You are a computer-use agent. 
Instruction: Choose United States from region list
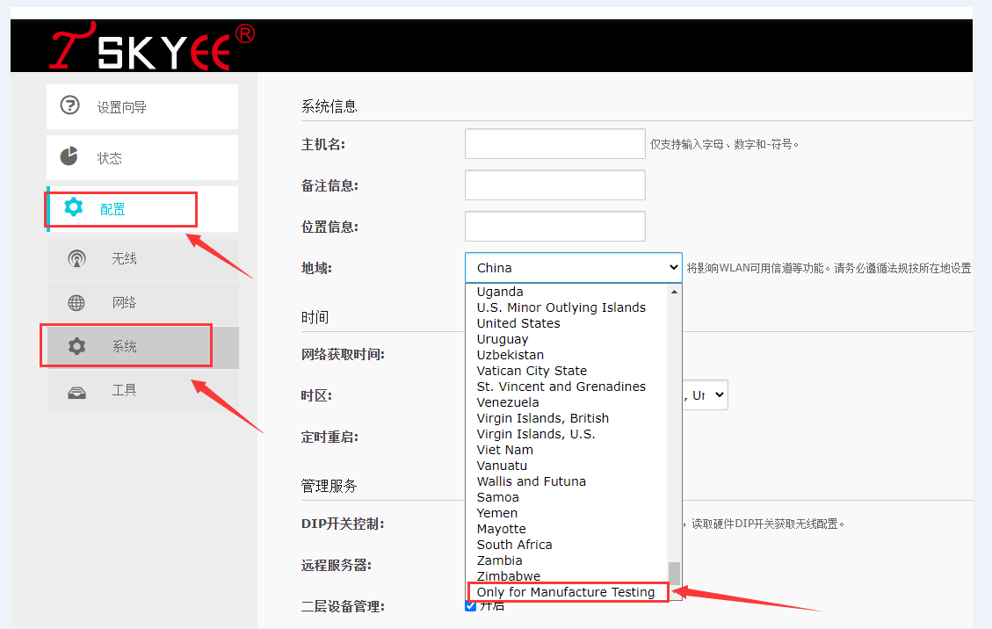518,323
